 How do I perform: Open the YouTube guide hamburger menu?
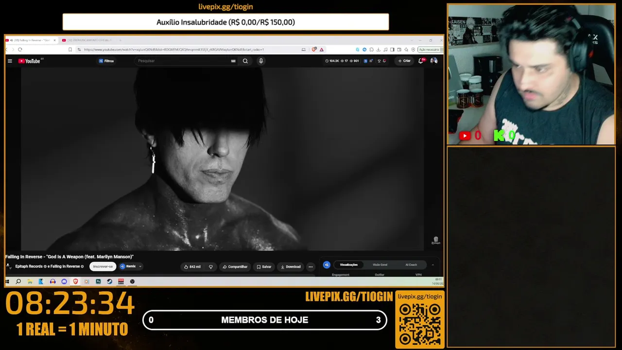click(10, 61)
